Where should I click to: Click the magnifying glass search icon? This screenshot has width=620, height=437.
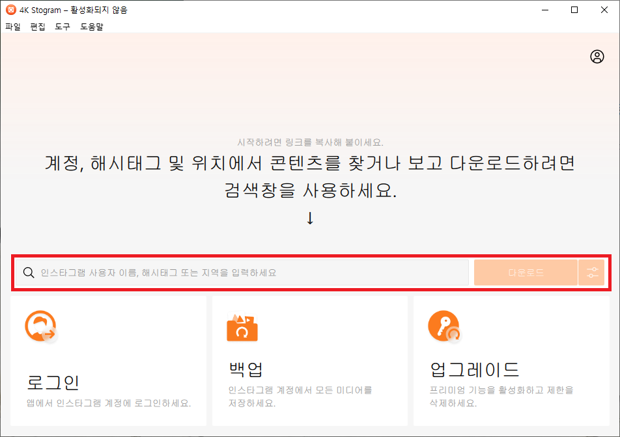pos(29,272)
